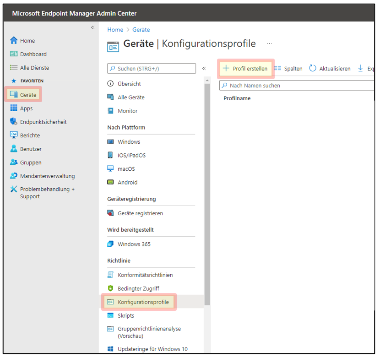The height and width of the screenshot is (358, 380).
Task: Open the Android platform icon
Action: pyautogui.click(x=110, y=182)
